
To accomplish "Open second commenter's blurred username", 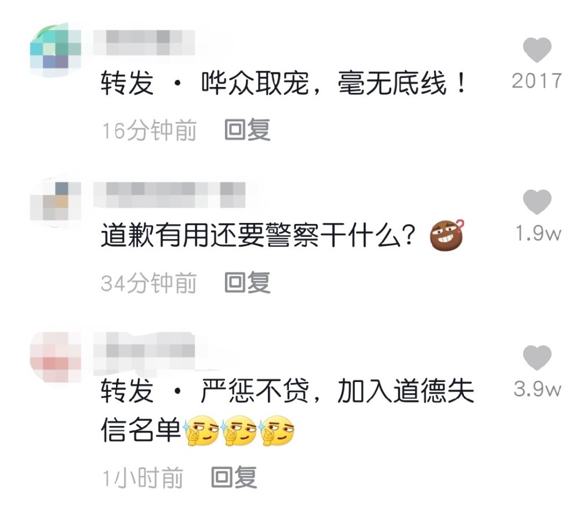I will tap(169, 195).
